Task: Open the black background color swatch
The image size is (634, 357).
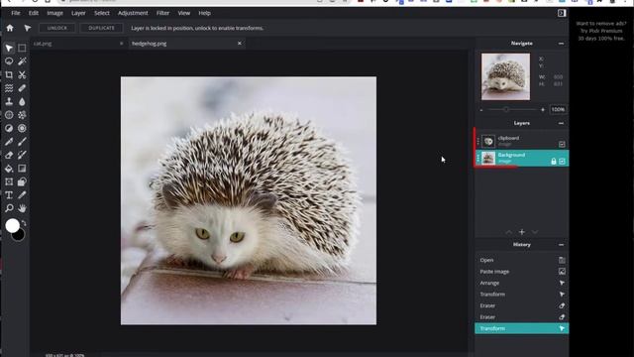Action: [19, 235]
